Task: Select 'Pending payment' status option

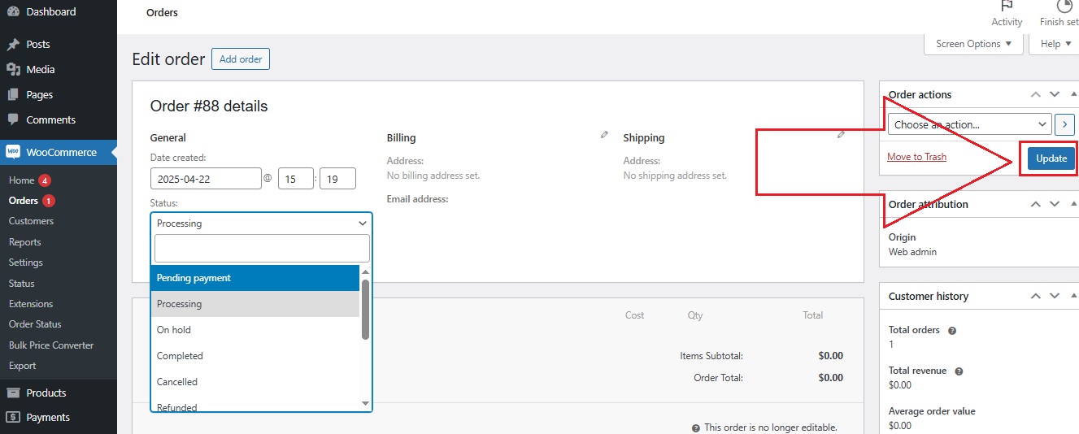Action: [x=255, y=278]
